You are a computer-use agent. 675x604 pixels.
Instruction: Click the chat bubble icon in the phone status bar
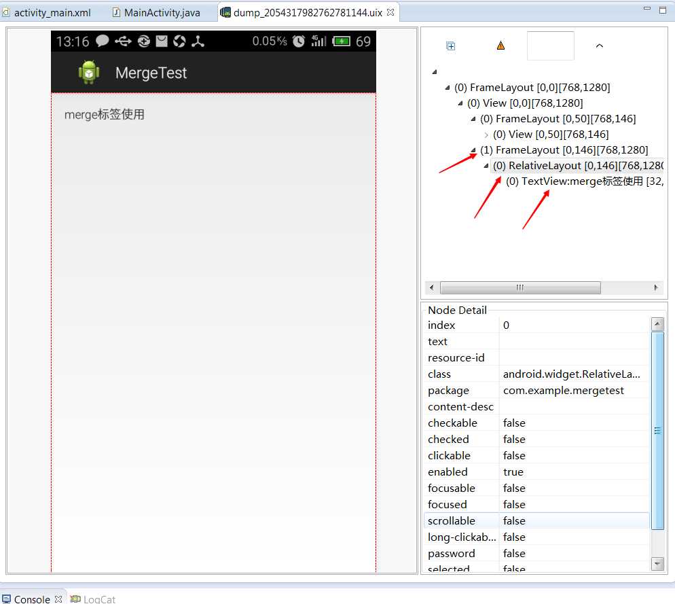tap(102, 41)
